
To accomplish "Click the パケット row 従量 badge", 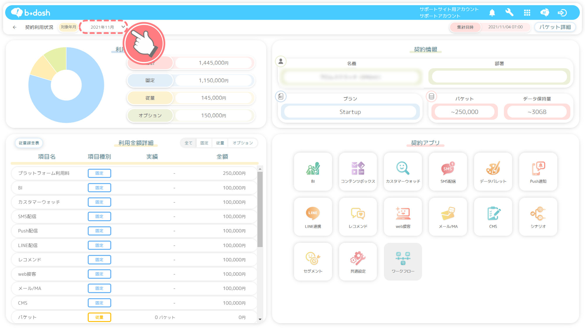I will (x=99, y=317).
